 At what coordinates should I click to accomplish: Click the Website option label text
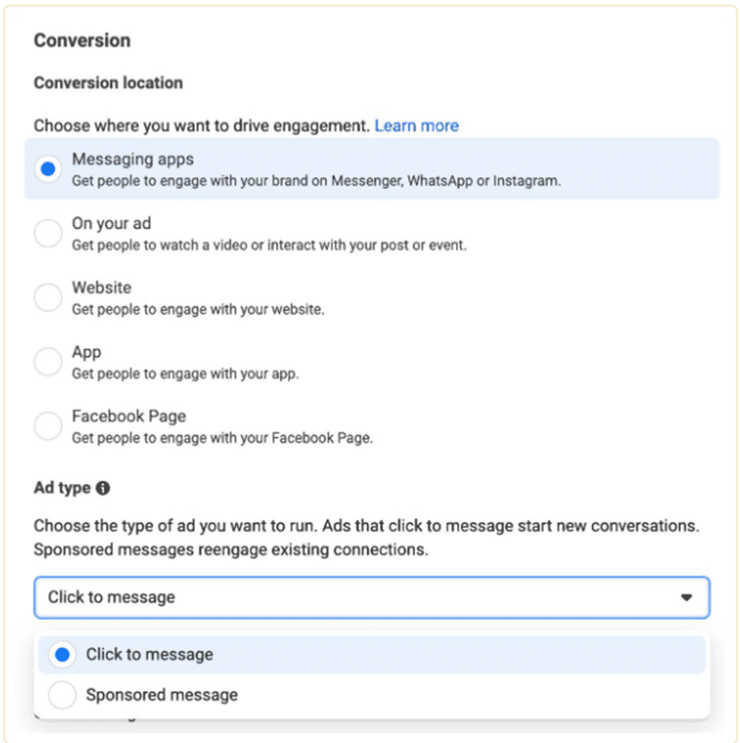click(102, 288)
